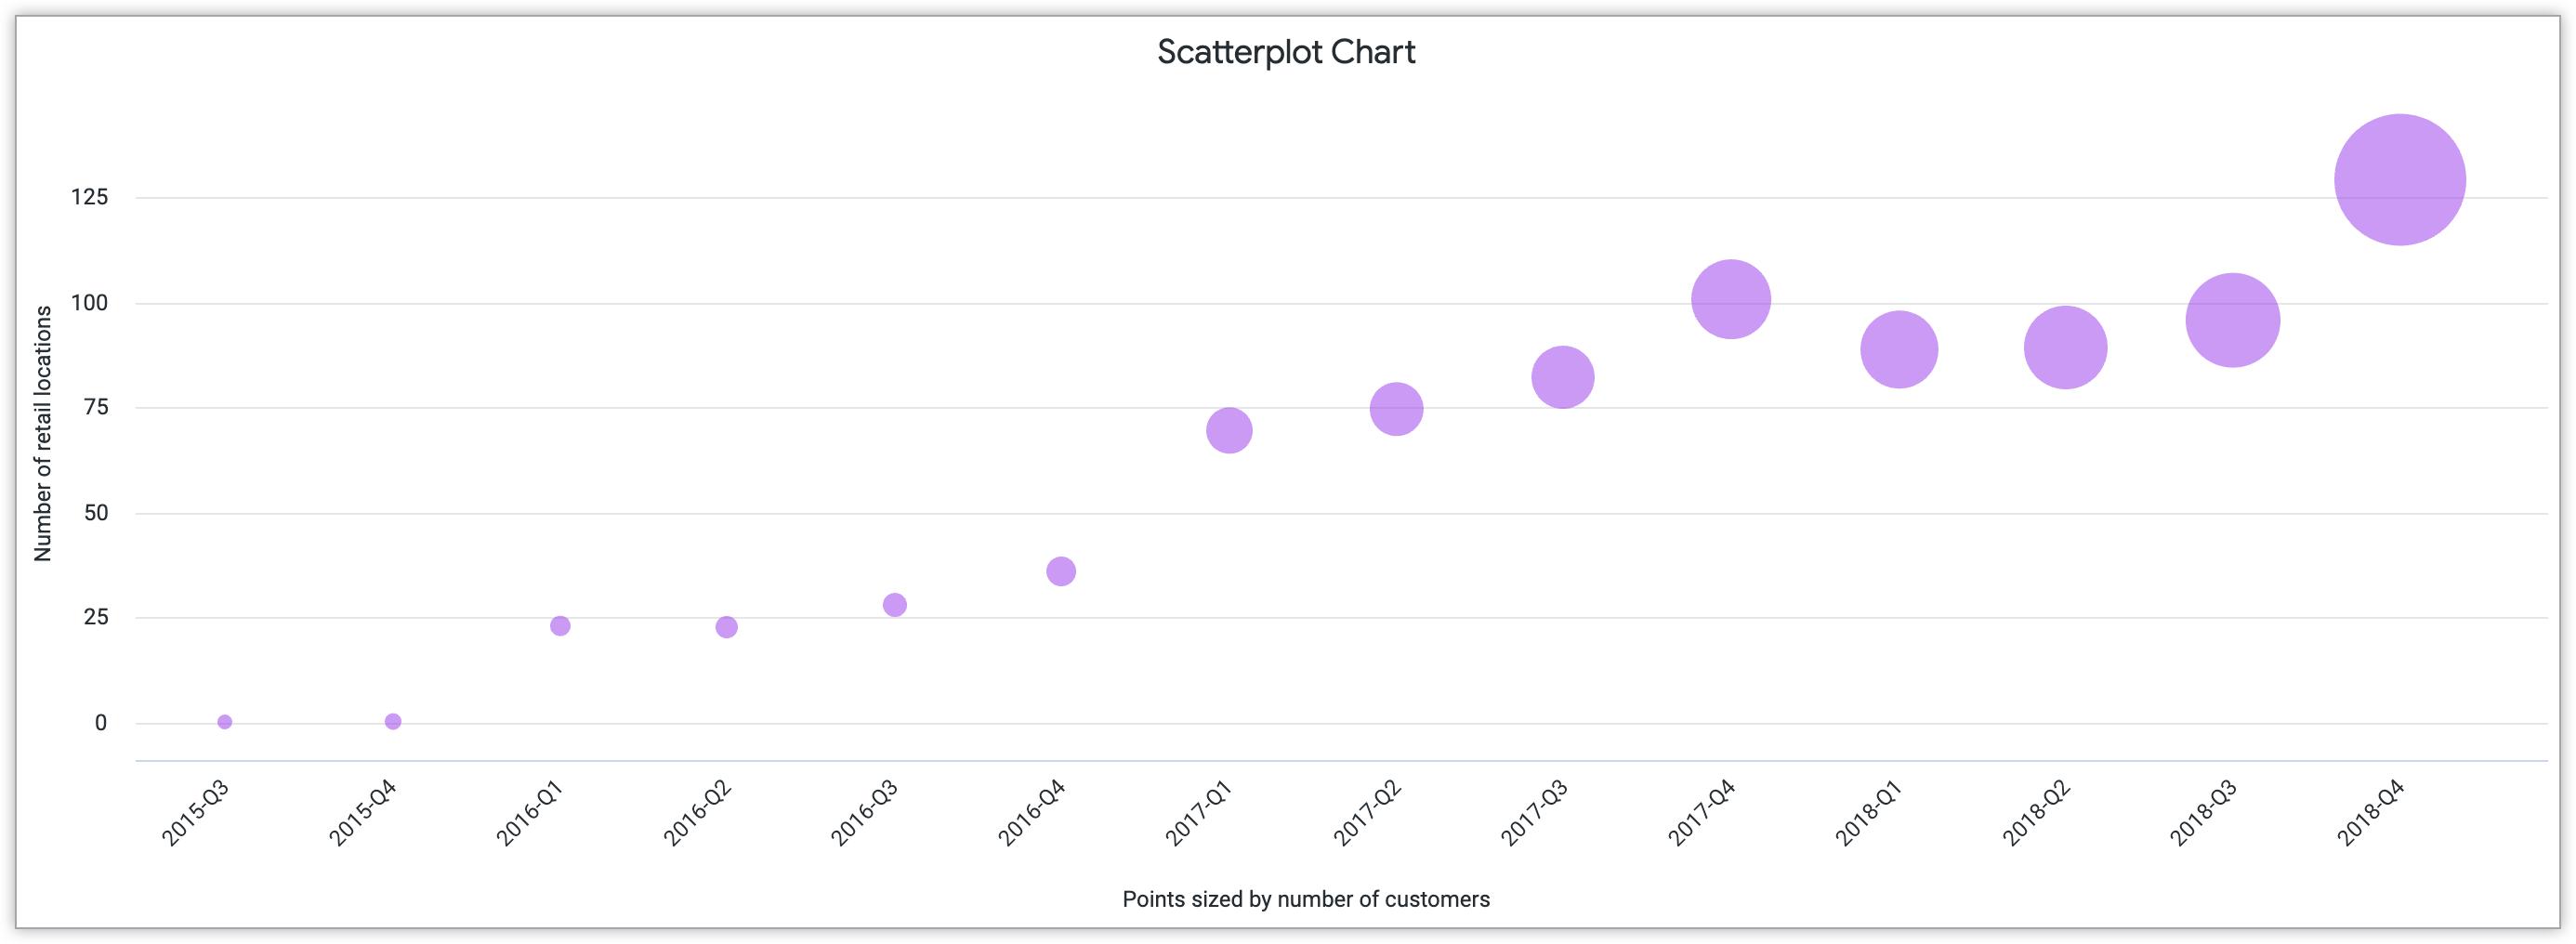Click the 2017-Q4 data bubble
This screenshot has width=2576, height=944.
pyautogui.click(x=1730, y=299)
